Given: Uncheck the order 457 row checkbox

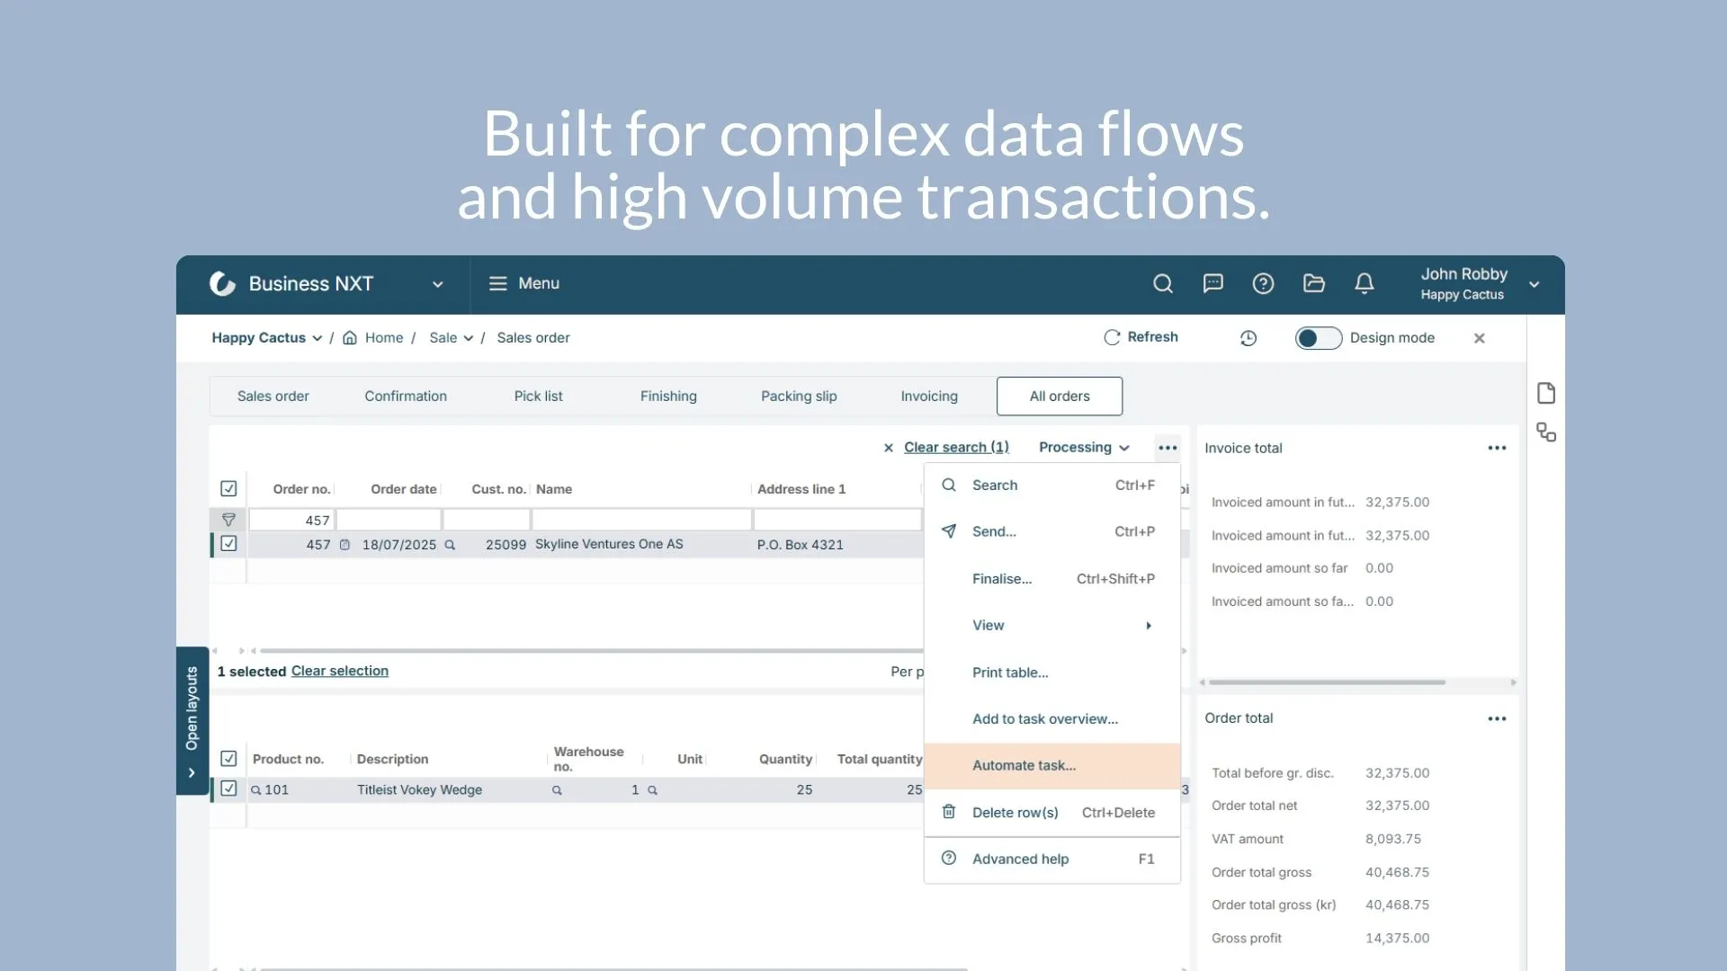Looking at the screenshot, I should 228,544.
